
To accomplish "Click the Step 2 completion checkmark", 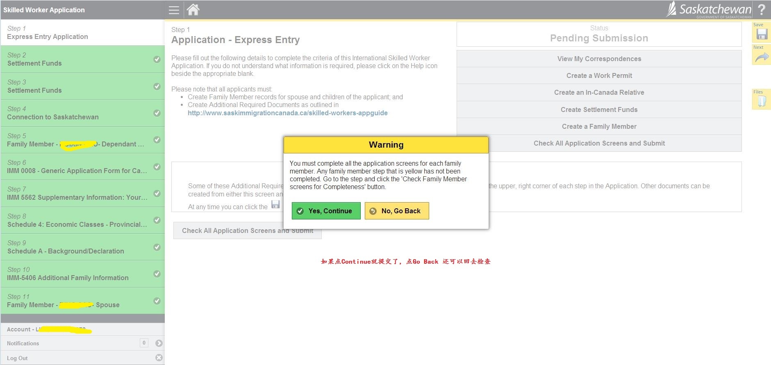I will pyautogui.click(x=157, y=59).
